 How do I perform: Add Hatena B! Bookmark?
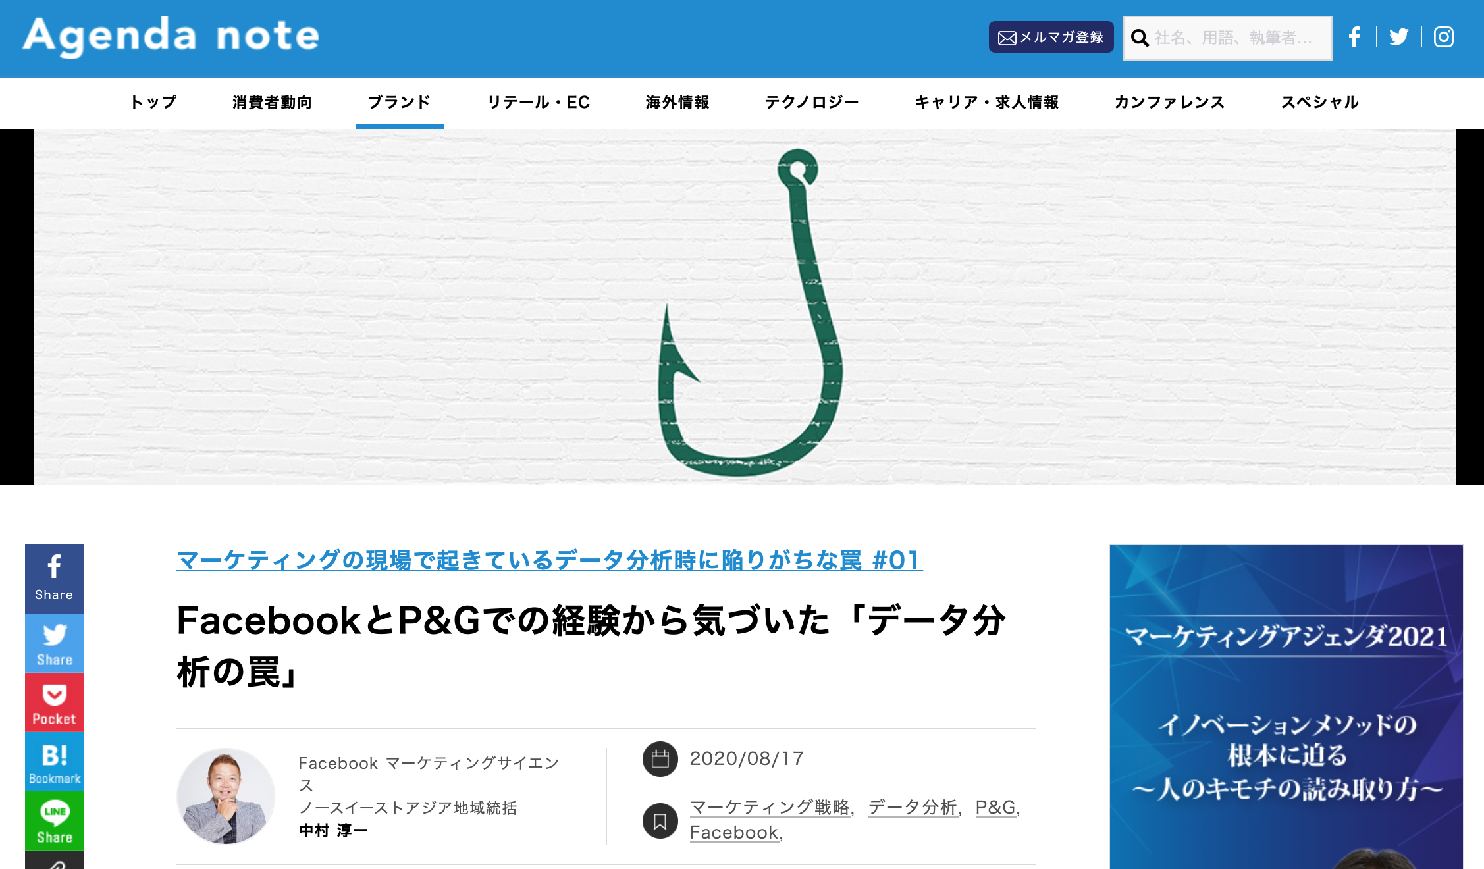point(55,762)
